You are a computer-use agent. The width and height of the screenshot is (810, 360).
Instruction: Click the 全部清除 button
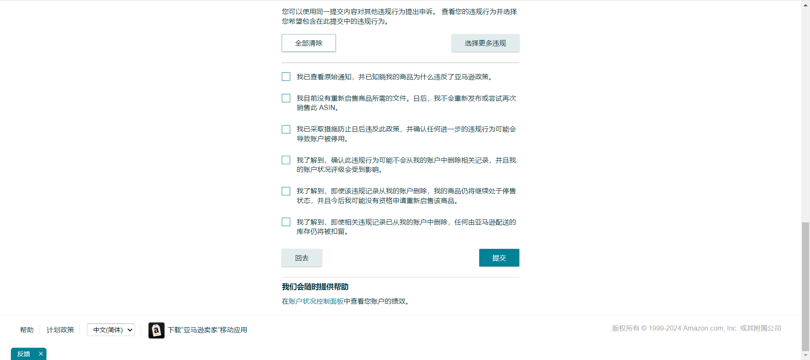point(308,43)
